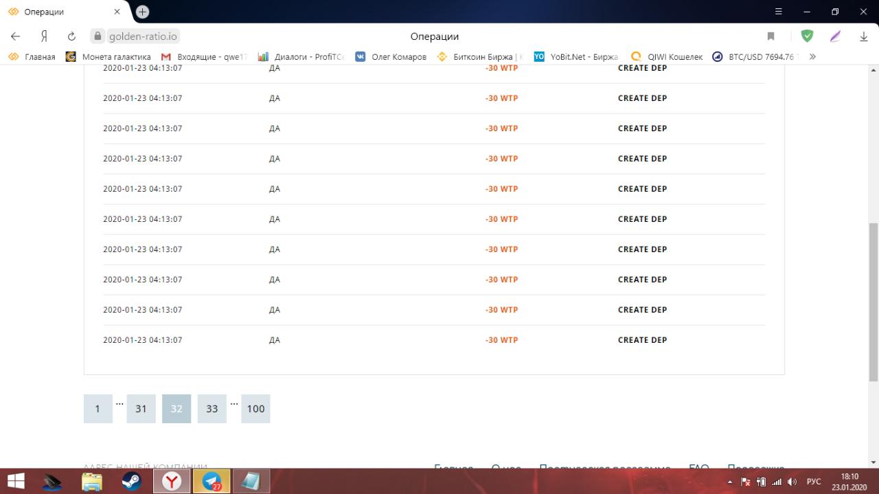
Task: Go to page 33 of operations
Action: coord(212,409)
